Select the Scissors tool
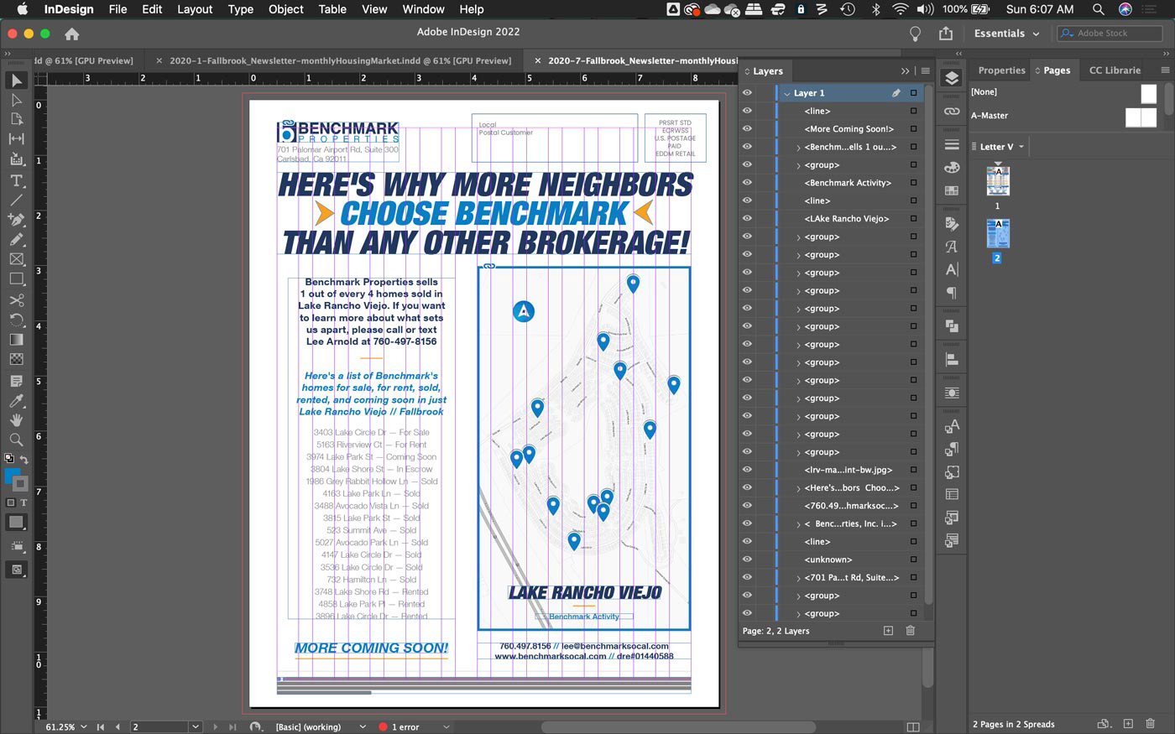Image resolution: width=1175 pixels, height=734 pixels. tap(16, 299)
